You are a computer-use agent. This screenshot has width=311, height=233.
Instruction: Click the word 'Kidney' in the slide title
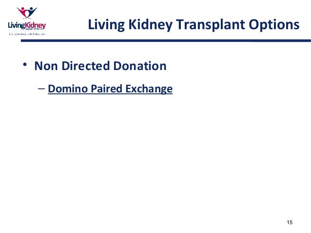tap(151, 25)
